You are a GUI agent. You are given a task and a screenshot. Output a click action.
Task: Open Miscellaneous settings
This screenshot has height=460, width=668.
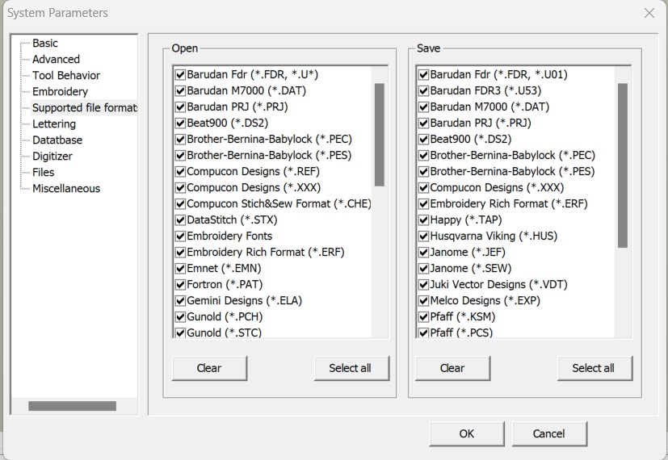[66, 189]
